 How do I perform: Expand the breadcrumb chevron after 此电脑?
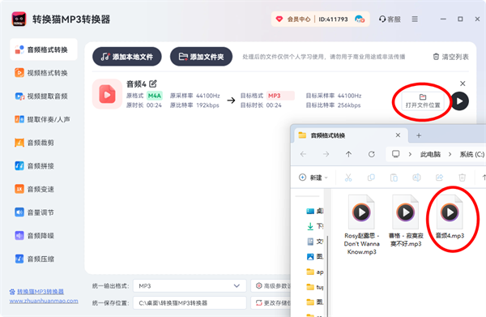point(450,154)
